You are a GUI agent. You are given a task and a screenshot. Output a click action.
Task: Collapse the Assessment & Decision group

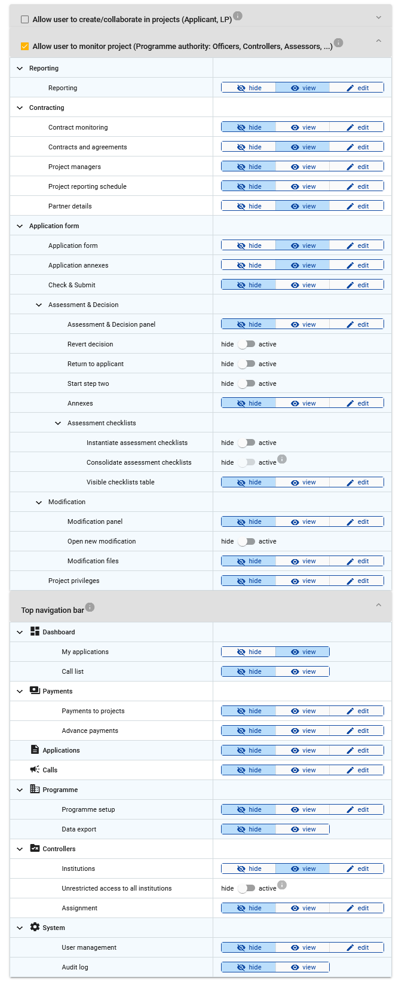coord(39,305)
